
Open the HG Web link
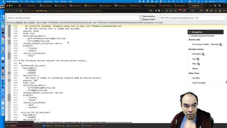[x=196, y=78]
